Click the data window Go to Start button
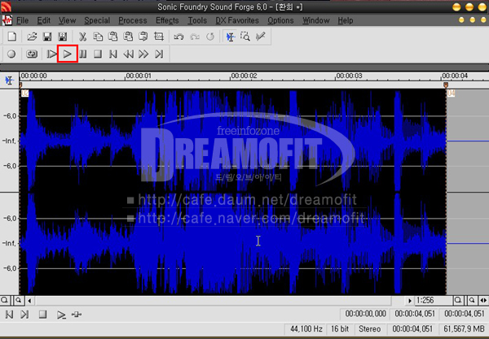Image resolution: width=489 pixels, height=339 pixels. [9, 315]
